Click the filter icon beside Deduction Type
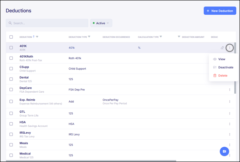The image size is (240, 162). click(89, 37)
